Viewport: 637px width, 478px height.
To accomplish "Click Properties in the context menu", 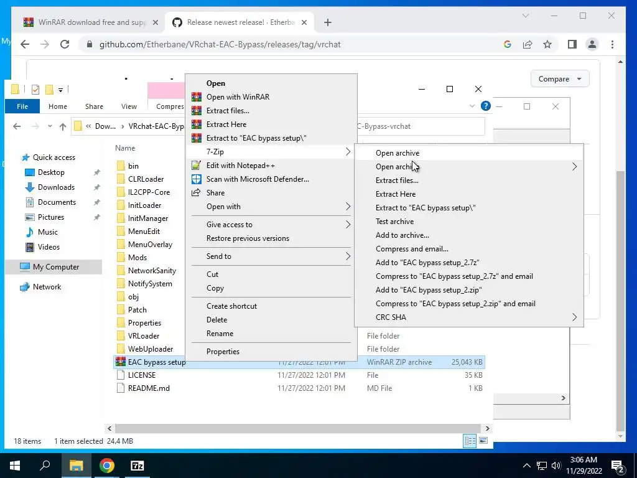I will [x=271, y=352].
